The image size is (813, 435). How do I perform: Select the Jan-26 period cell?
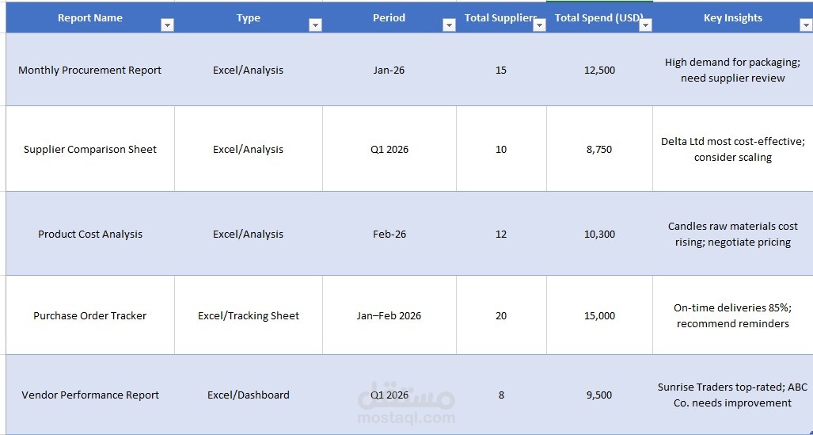tap(389, 71)
